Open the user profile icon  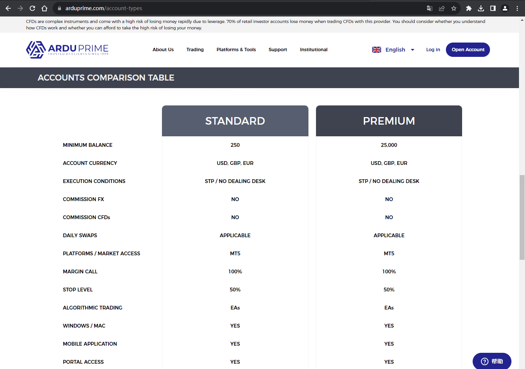[505, 8]
